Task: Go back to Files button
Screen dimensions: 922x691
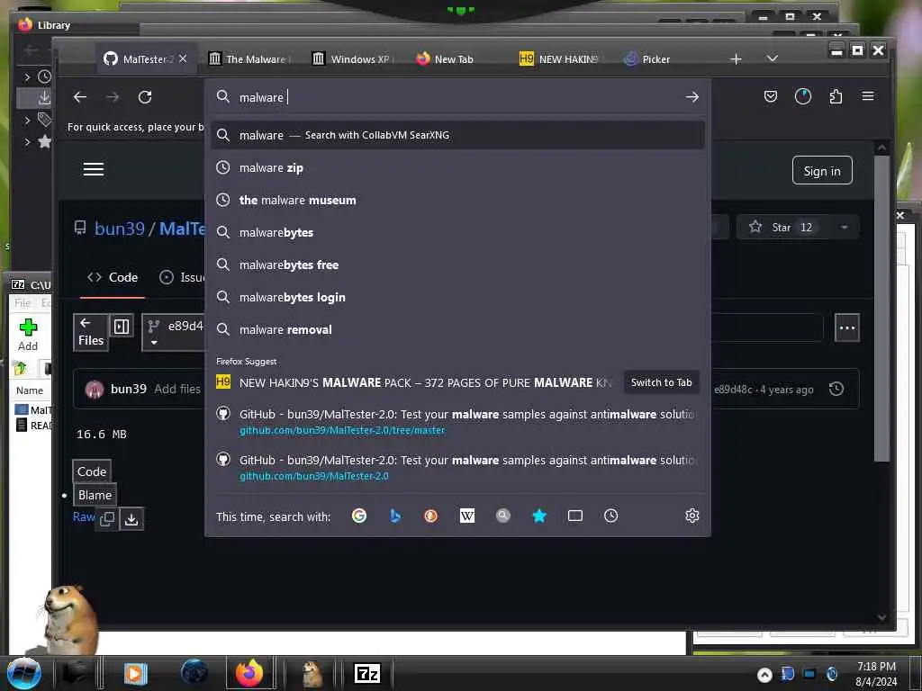Action: click(91, 332)
